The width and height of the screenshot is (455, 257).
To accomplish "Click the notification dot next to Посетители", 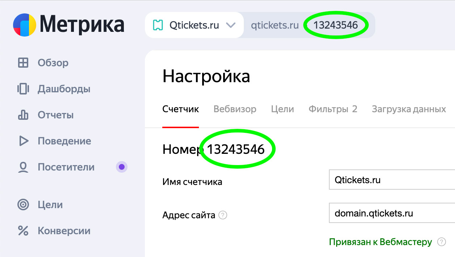I will click(x=122, y=167).
